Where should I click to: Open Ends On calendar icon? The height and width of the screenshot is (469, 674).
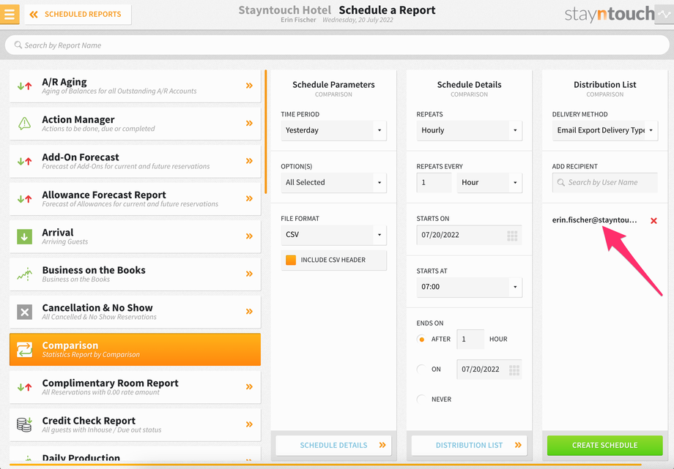pyautogui.click(x=514, y=369)
